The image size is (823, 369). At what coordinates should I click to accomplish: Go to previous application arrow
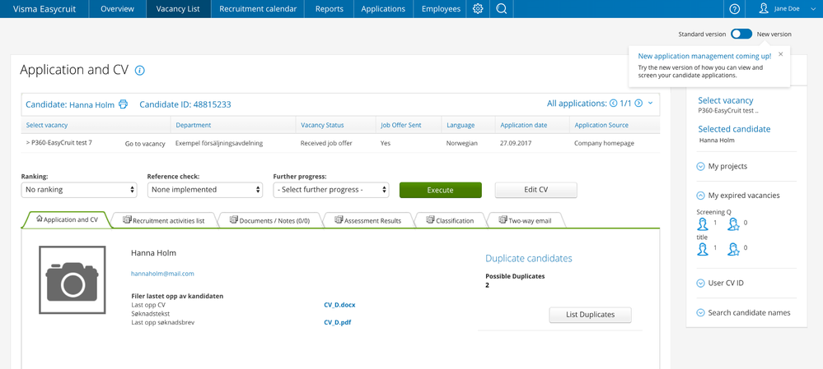coord(613,104)
